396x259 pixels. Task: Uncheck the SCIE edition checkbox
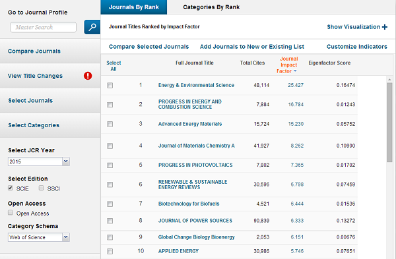[11, 188]
